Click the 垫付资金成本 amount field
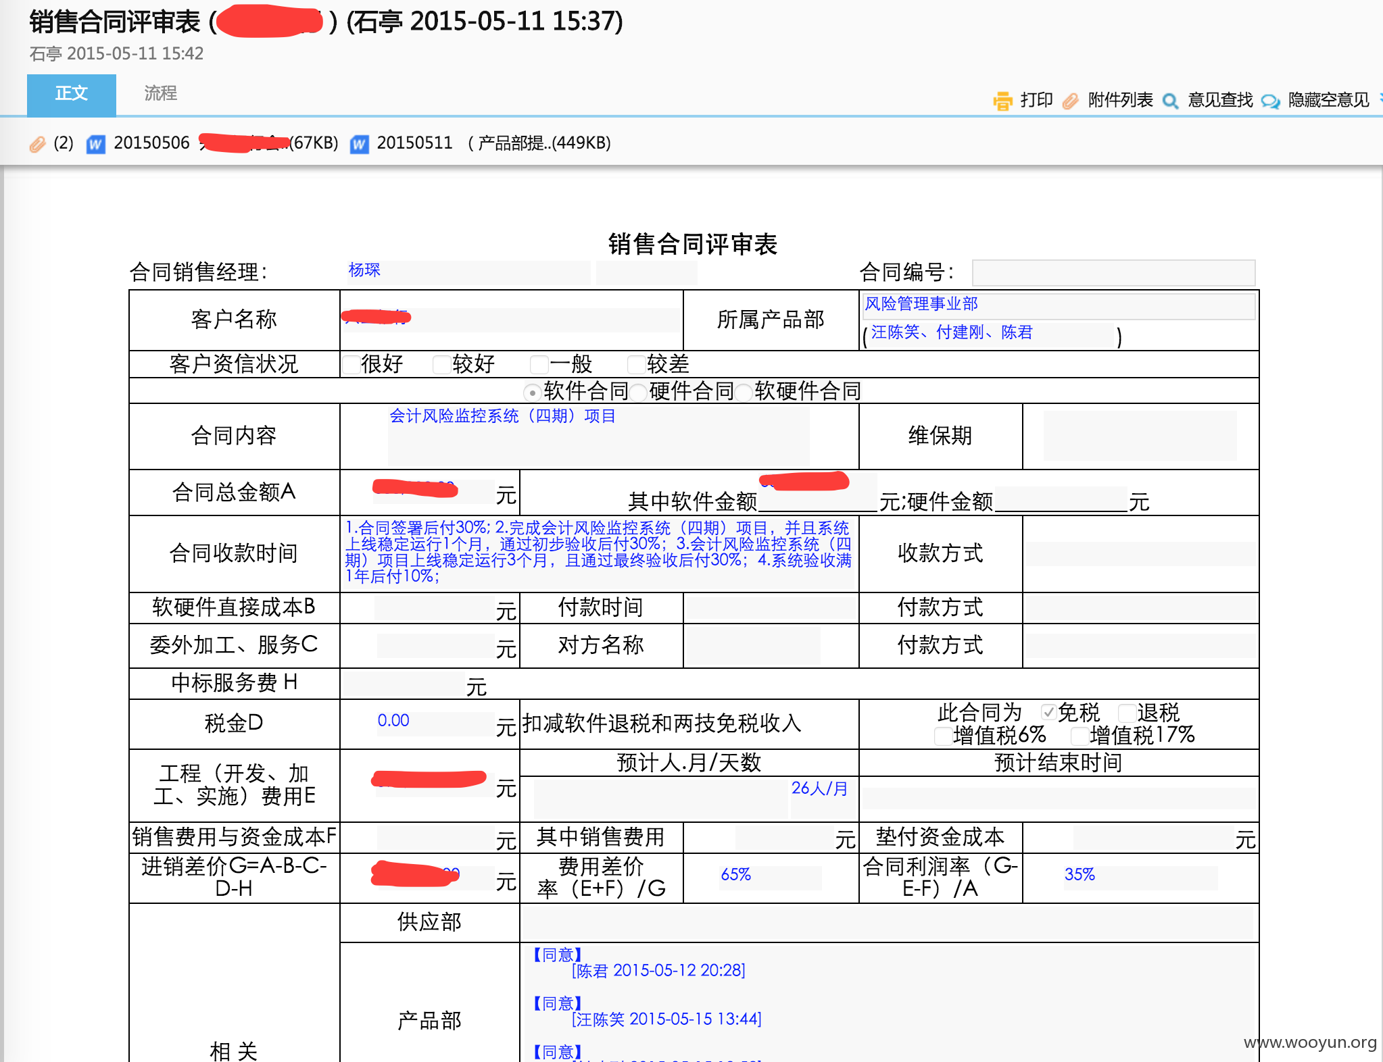 [x=1153, y=838]
